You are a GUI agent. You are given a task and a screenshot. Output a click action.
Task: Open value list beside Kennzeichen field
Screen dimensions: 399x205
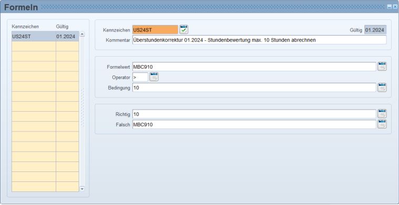[183, 30]
